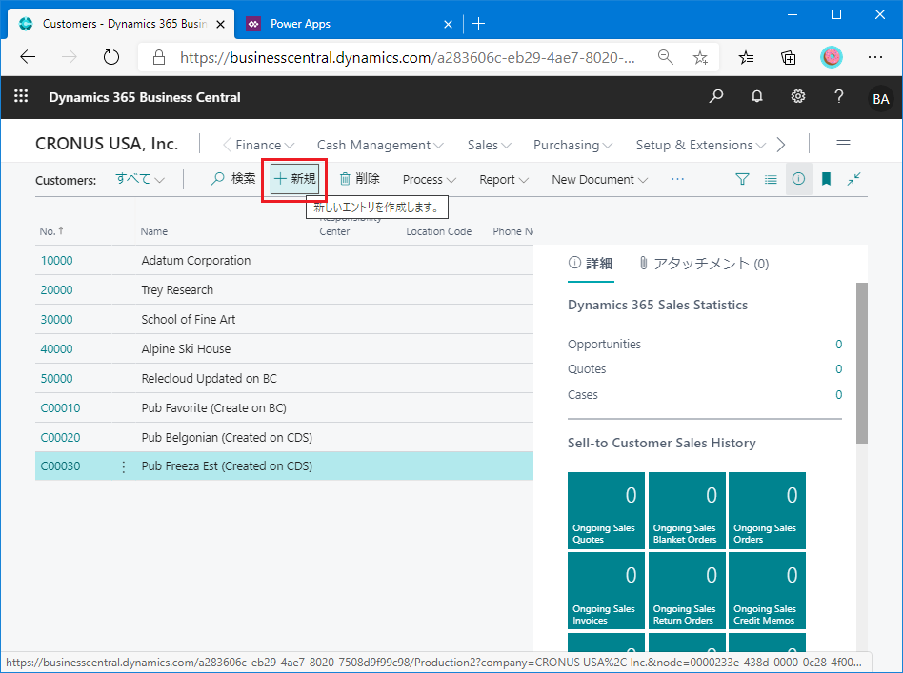903x673 pixels.
Task: Open the すべて view selector dropdown
Action: click(x=140, y=179)
